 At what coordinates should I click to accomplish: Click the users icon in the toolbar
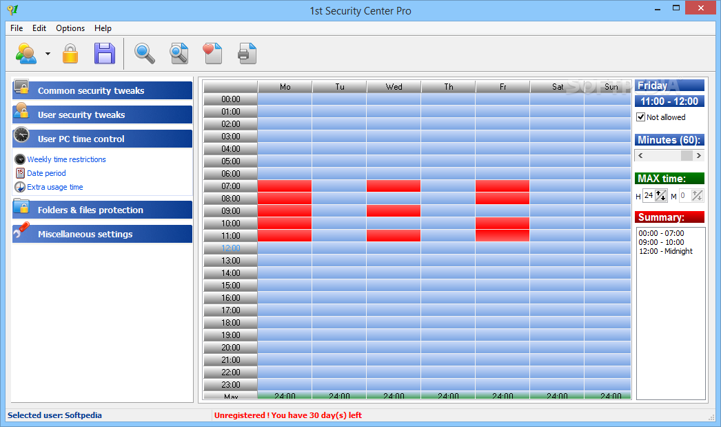pos(26,53)
